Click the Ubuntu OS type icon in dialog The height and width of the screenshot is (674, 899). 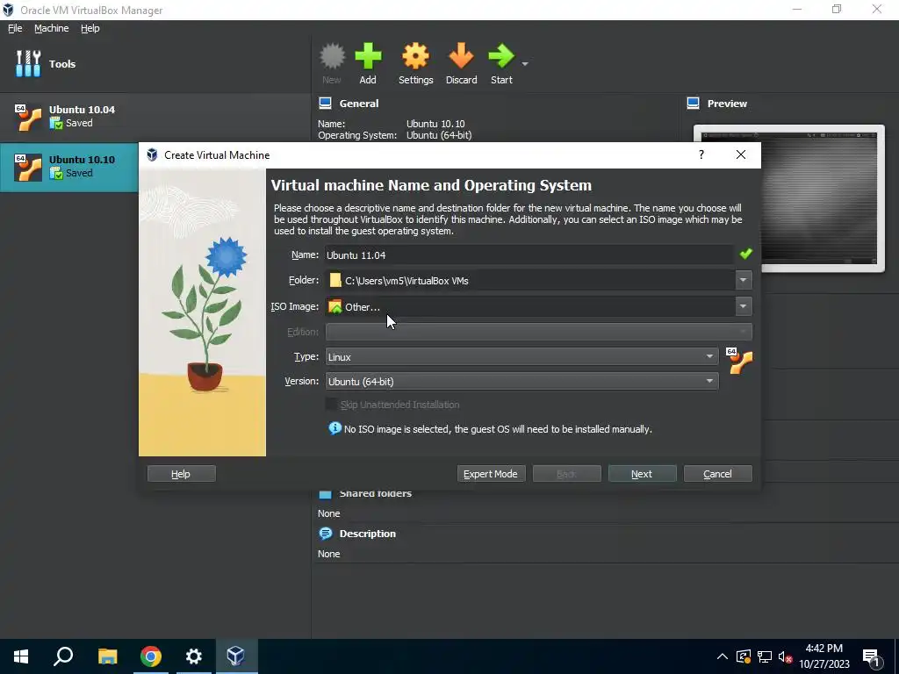(739, 361)
